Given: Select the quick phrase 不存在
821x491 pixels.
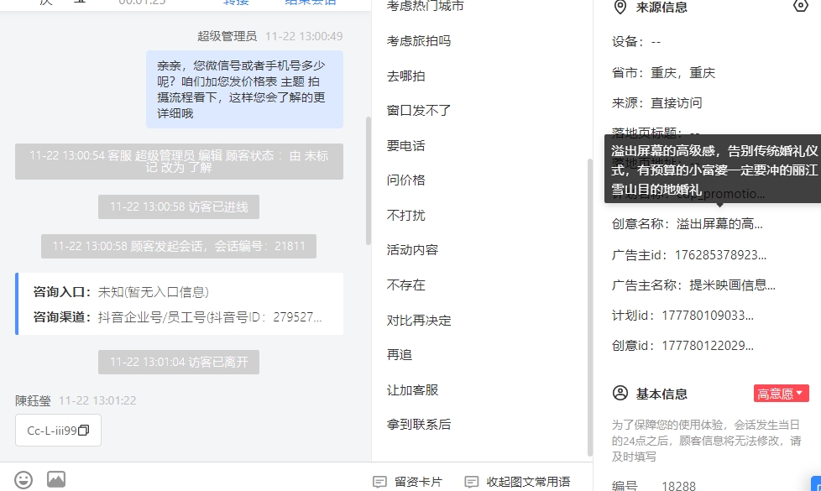Looking at the screenshot, I should click(x=405, y=285).
